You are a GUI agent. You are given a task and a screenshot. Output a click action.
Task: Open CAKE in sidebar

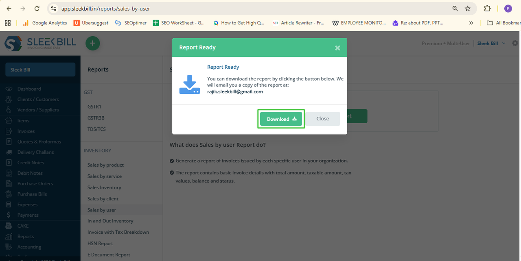pos(23,226)
